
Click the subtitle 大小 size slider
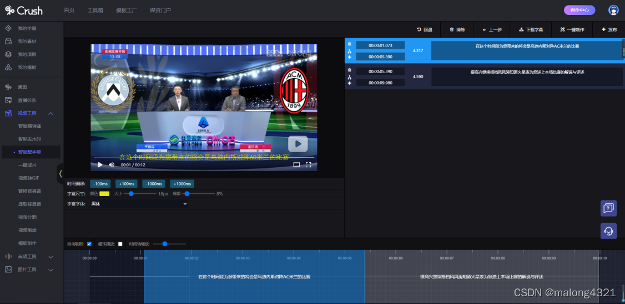140,193
